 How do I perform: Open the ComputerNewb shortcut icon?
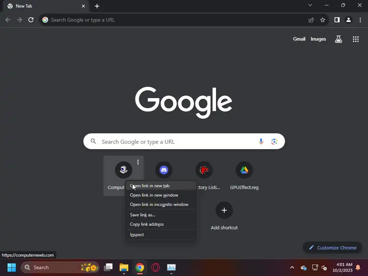pyautogui.click(x=124, y=170)
